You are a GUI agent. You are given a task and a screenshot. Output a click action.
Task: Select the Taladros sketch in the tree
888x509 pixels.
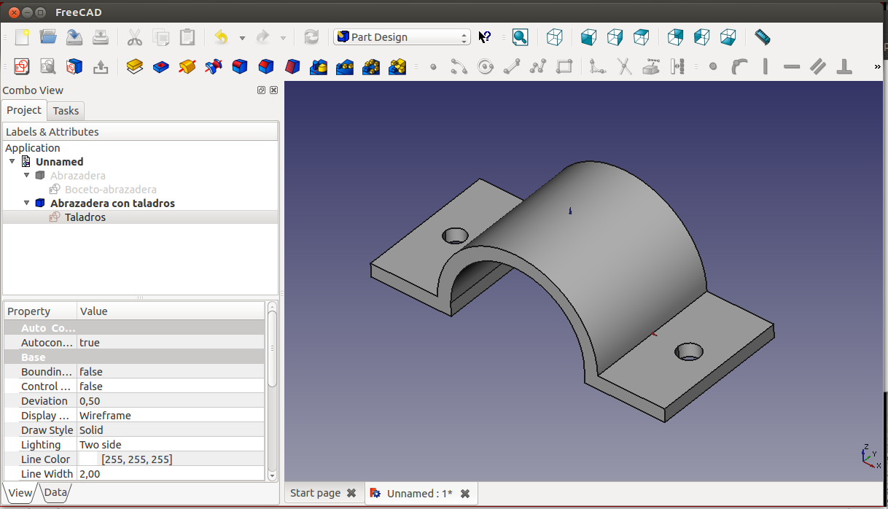pyautogui.click(x=85, y=217)
